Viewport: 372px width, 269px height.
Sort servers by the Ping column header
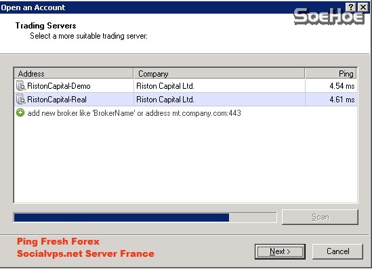click(331, 73)
